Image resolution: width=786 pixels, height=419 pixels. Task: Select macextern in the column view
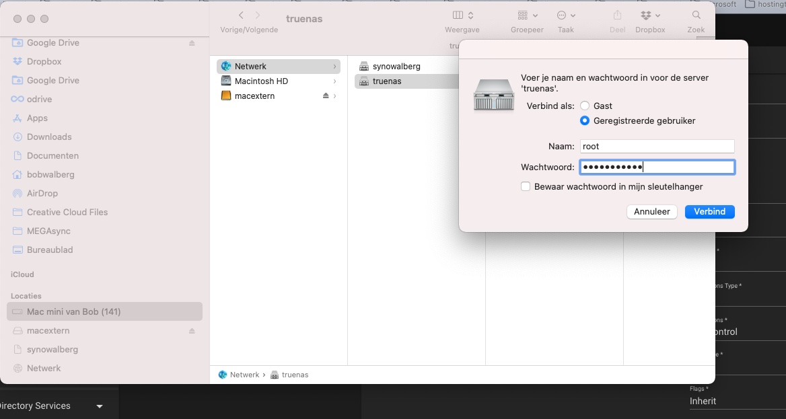click(254, 96)
